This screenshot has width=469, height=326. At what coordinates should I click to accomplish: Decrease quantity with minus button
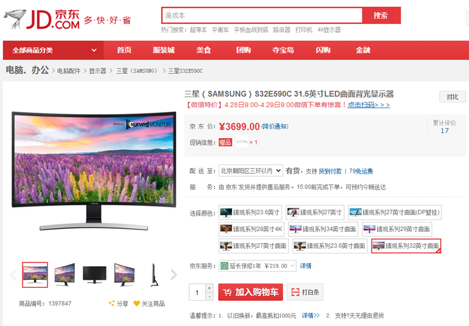(209, 296)
